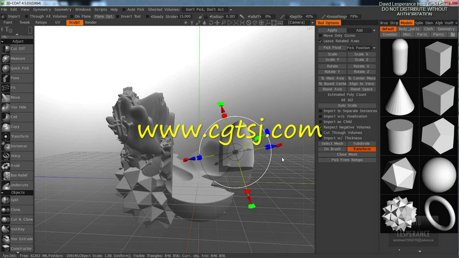Viewport: 459px width, 258px height.
Task: Enable Import w/o Voxelization checkbox
Action: coord(320,116)
